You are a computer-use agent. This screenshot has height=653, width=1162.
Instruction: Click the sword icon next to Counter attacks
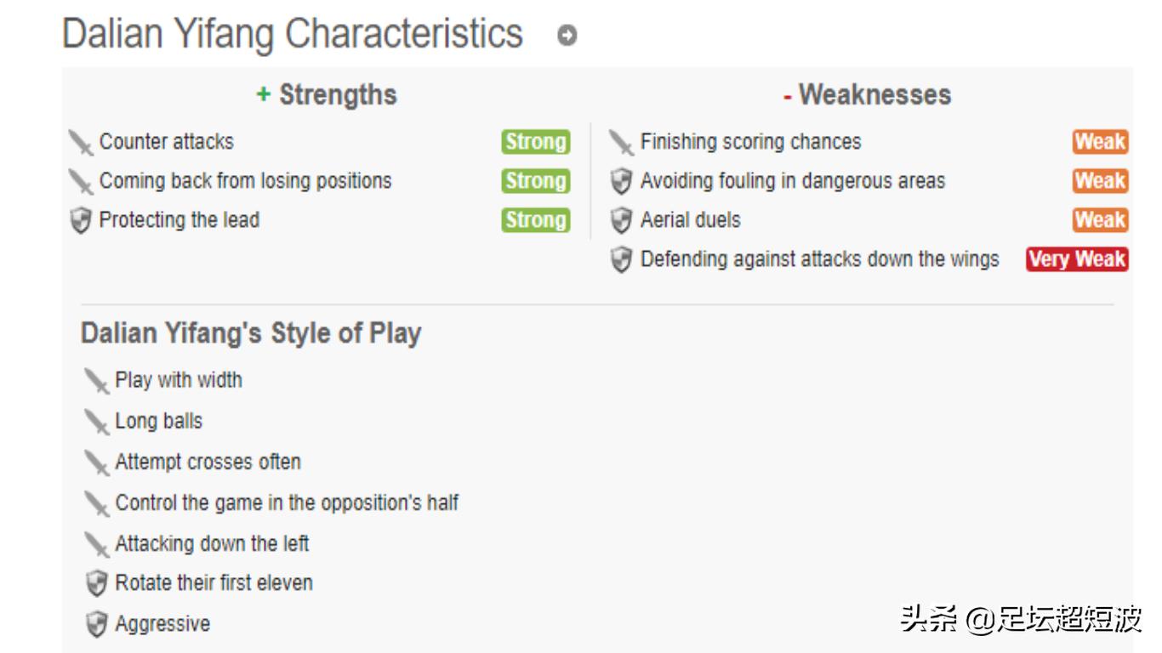(x=81, y=143)
